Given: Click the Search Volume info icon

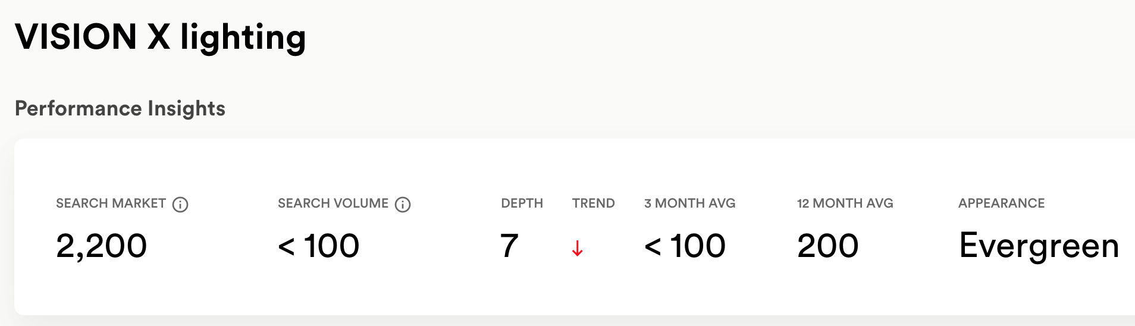Looking at the screenshot, I should tap(403, 205).
